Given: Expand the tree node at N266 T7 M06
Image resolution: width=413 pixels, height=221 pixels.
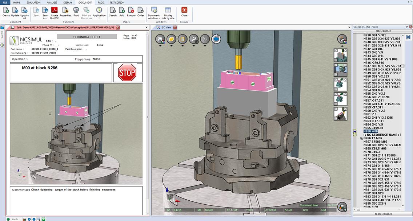Looking at the screenshot, I should click(361, 138).
